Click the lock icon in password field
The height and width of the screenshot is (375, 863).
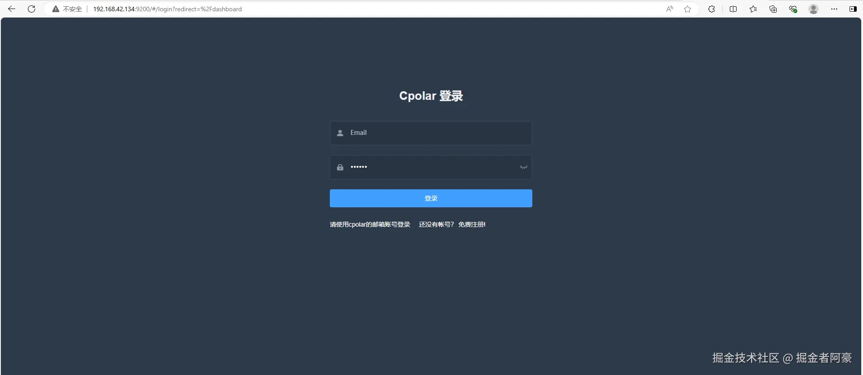point(340,167)
